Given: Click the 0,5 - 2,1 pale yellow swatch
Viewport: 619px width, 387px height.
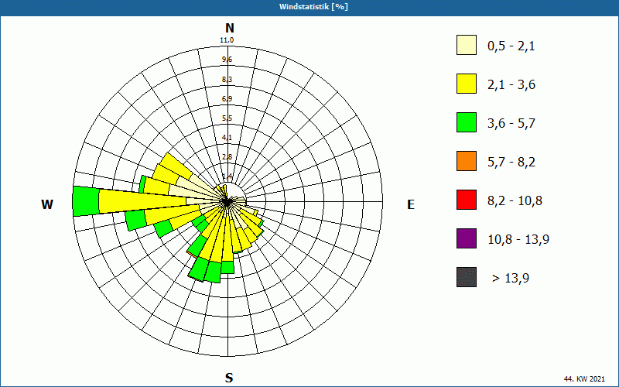Looking at the screenshot, I should pyautogui.click(x=467, y=45).
